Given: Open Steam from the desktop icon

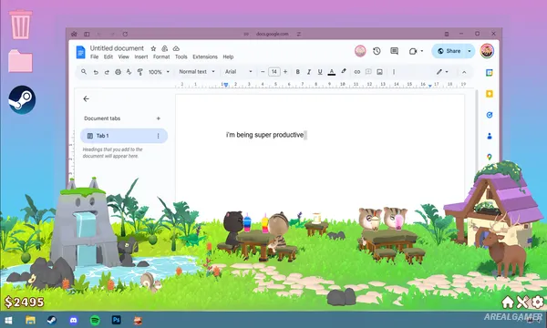Looking at the screenshot, I should coord(22,99).
